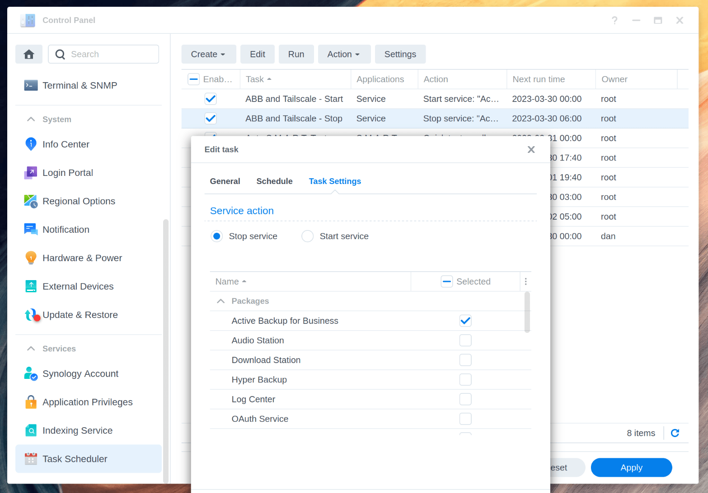Open Notification icon
Screen dimensions: 708x493
click(x=31, y=230)
